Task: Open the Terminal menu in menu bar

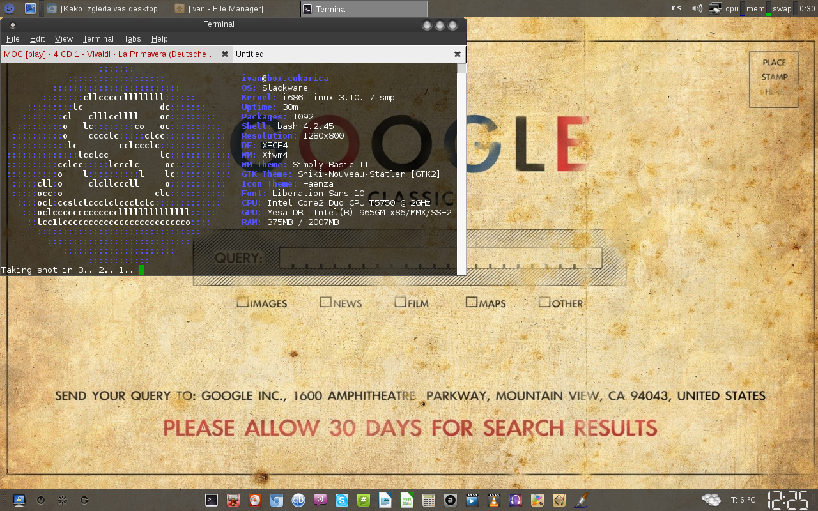Action: [x=98, y=39]
